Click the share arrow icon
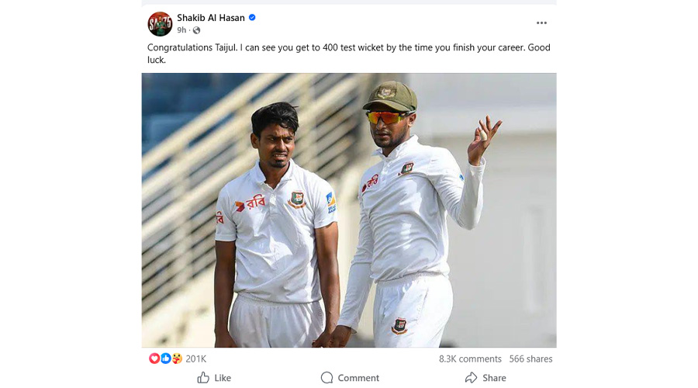The height and width of the screenshot is (388, 698). pos(471,378)
